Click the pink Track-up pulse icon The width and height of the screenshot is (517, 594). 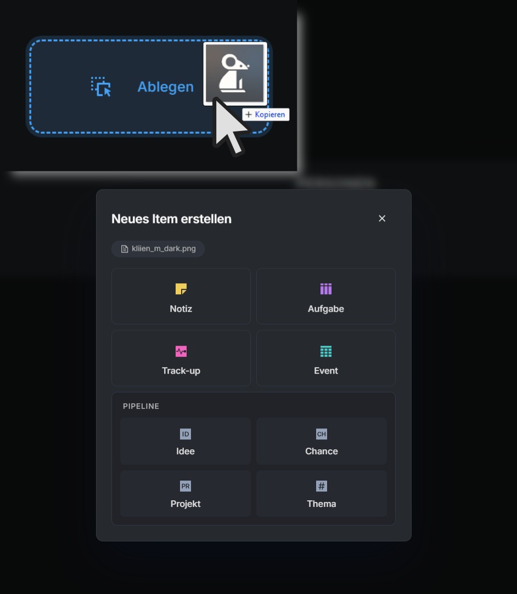[x=181, y=351]
